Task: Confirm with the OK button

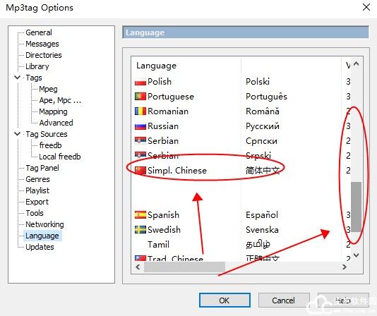Action: [x=225, y=300]
